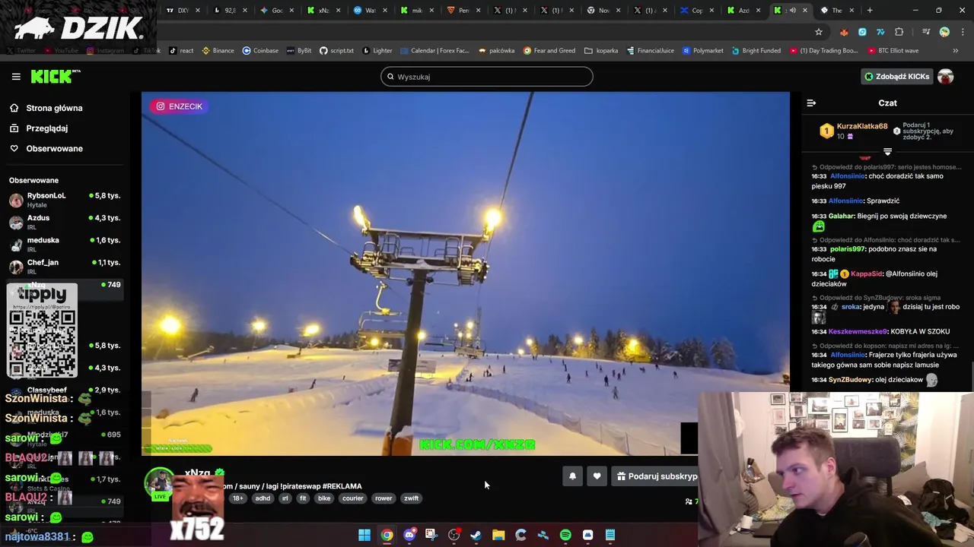Screen dimensions: 974x547
Task: Click the xNzg streamer avatar with LIVE badge
Action: [x=160, y=484]
